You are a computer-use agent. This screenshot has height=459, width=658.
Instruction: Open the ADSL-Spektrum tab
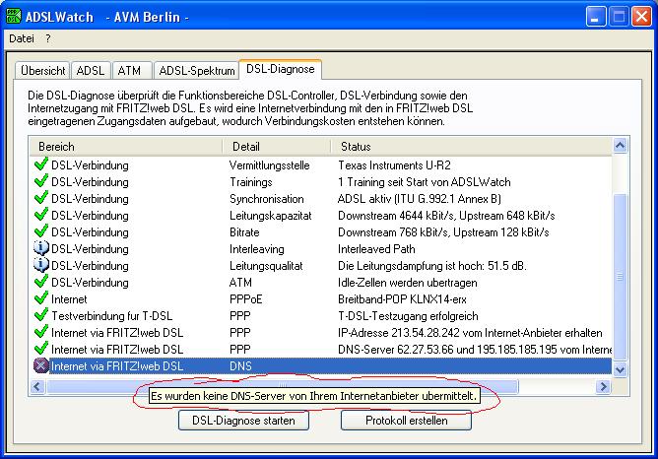click(x=197, y=71)
